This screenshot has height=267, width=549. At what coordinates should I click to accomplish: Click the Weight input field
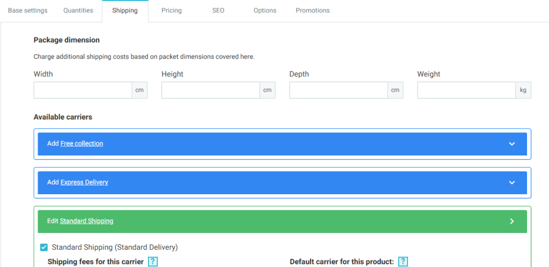coord(466,90)
